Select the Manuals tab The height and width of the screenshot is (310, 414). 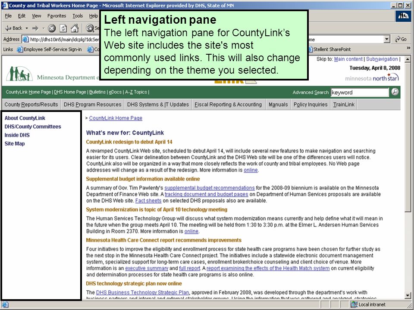click(x=278, y=105)
